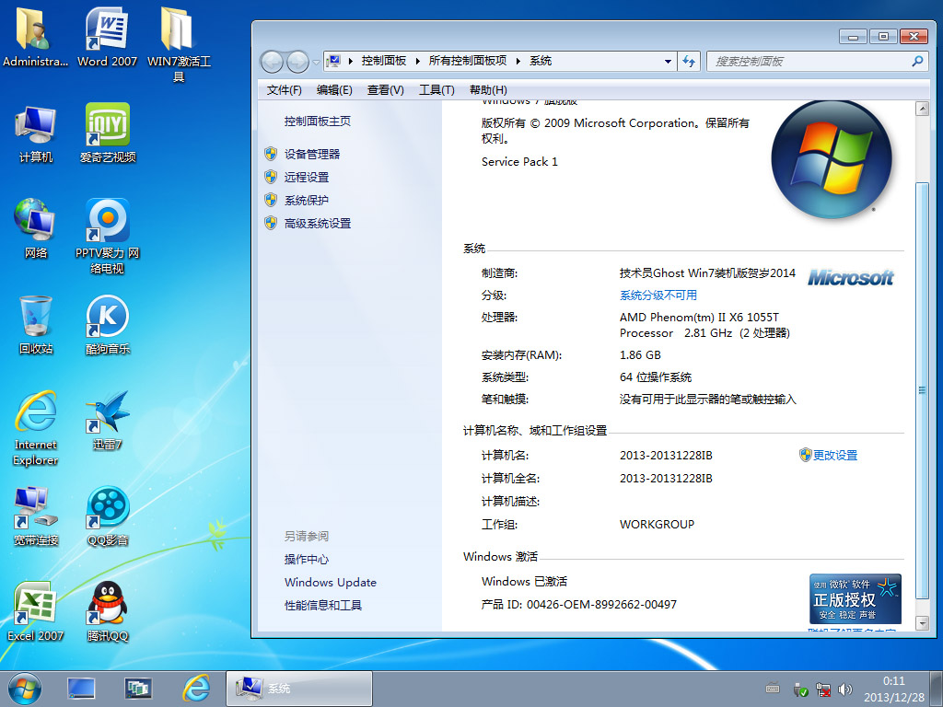Open 操作中心 link
The width and height of the screenshot is (943, 707).
point(307,559)
